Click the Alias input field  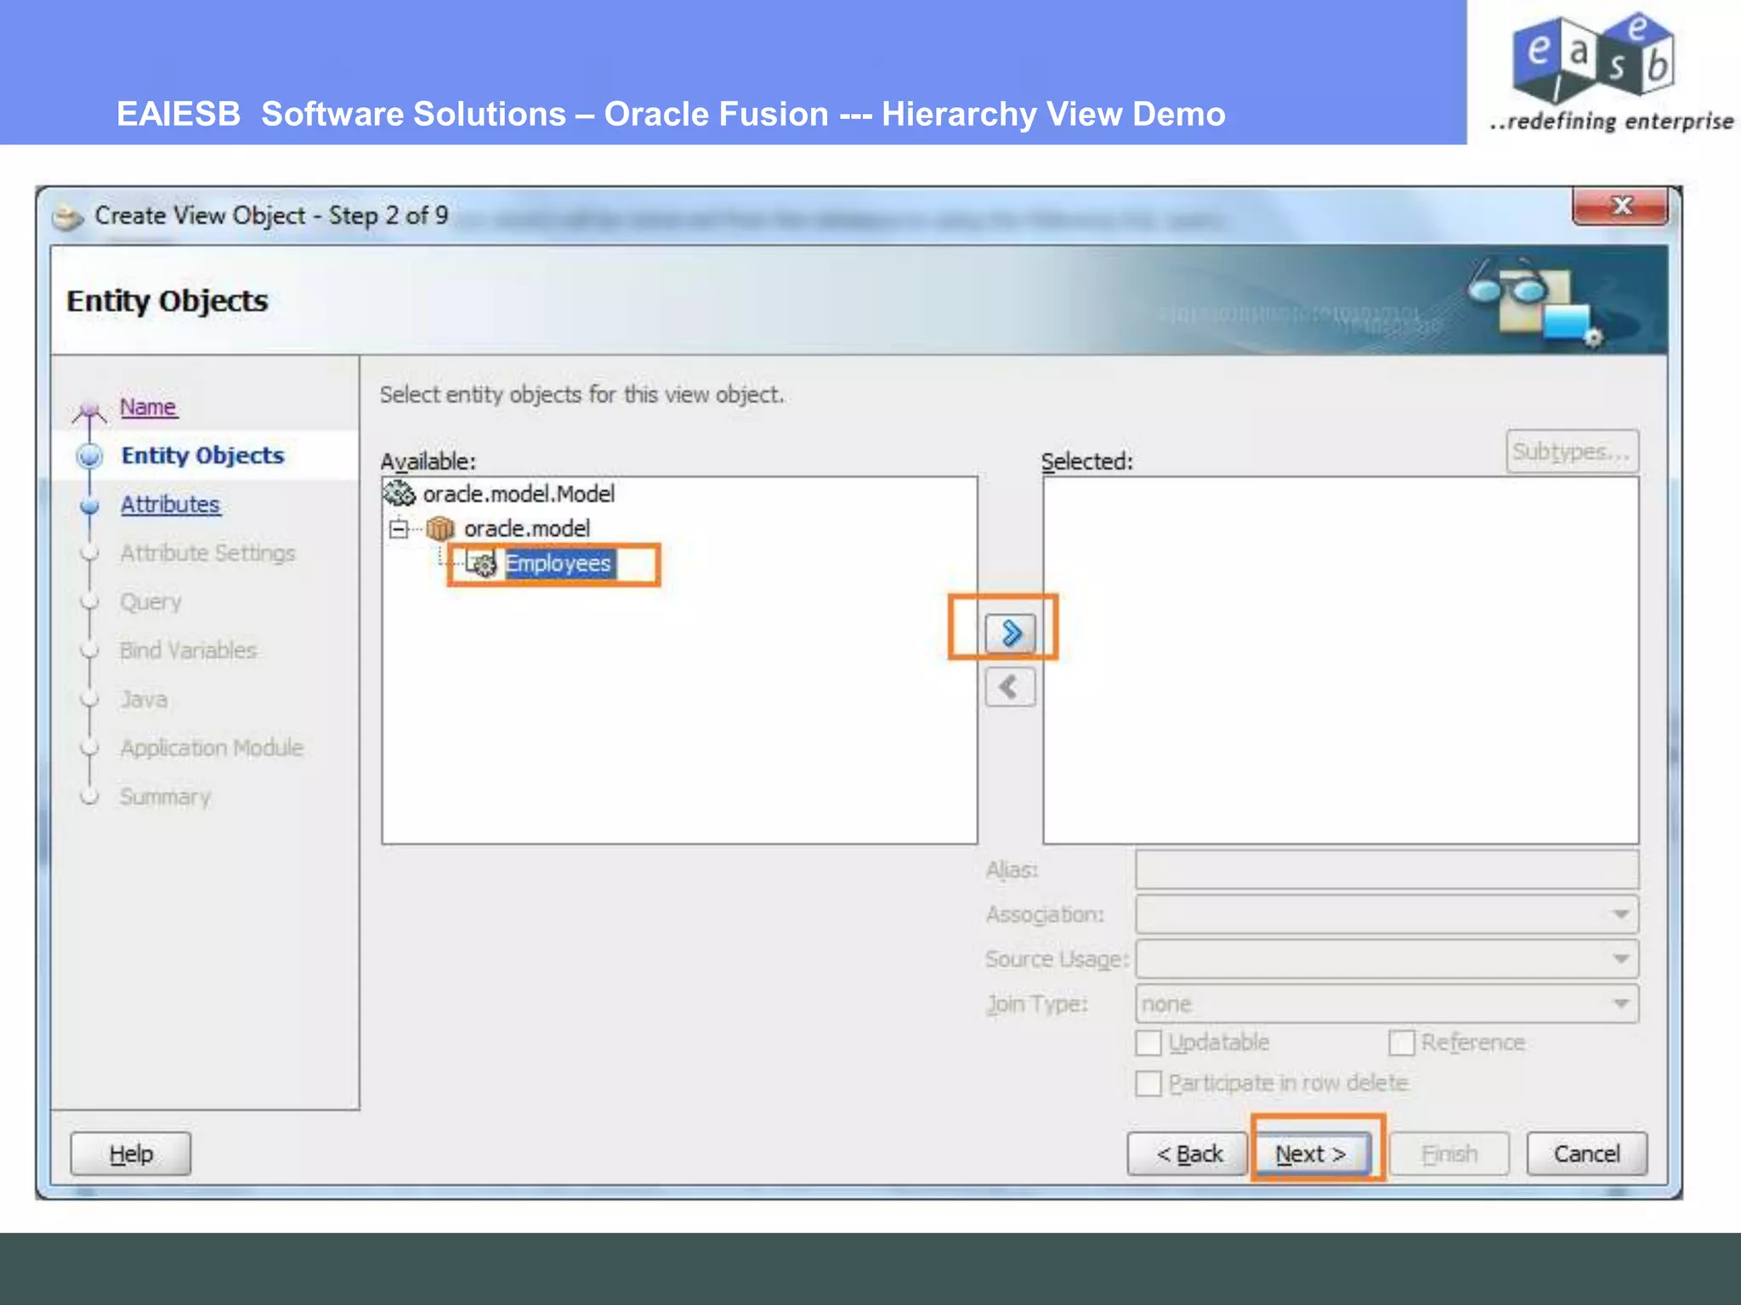coord(1387,870)
